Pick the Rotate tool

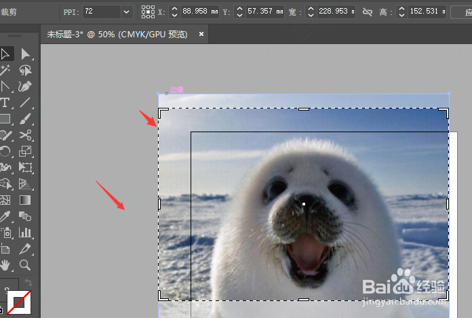[x=5, y=151]
